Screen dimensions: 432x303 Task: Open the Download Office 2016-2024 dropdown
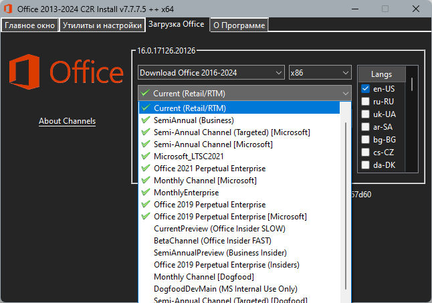[x=211, y=72]
